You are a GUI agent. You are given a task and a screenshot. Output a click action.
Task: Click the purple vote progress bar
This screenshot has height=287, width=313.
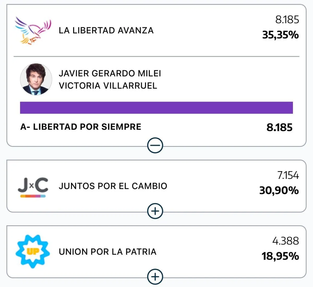156,108
